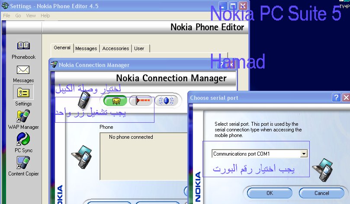Launch Content Copier from the sidebar
This screenshot has width=350, height=204.
click(23, 163)
